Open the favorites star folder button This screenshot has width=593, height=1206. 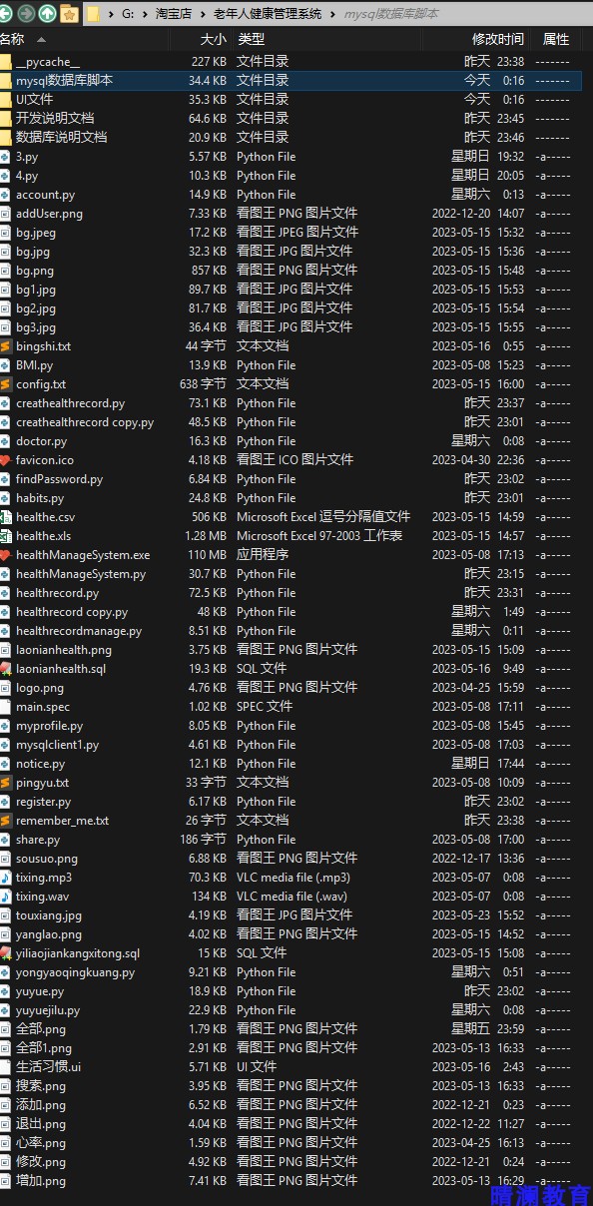[x=69, y=13]
